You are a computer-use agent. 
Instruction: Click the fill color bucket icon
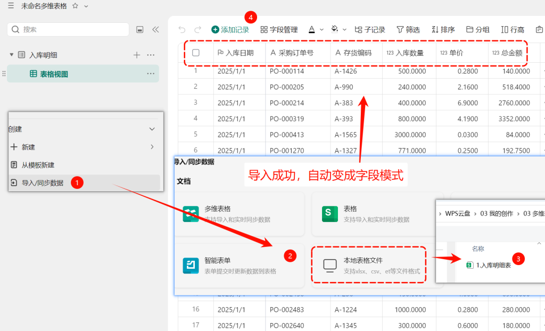pyautogui.click(x=334, y=29)
